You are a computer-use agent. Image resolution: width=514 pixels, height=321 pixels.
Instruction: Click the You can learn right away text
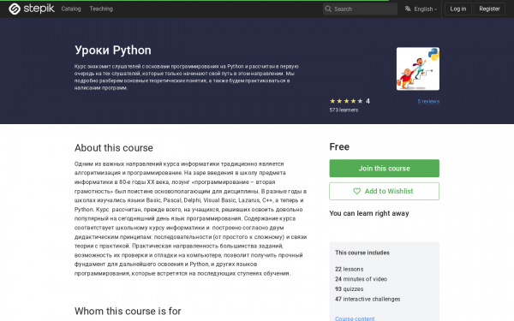coord(369,213)
